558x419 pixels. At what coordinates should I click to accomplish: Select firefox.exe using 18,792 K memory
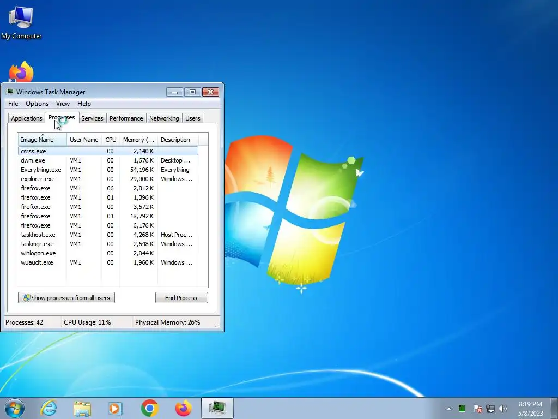(108, 216)
